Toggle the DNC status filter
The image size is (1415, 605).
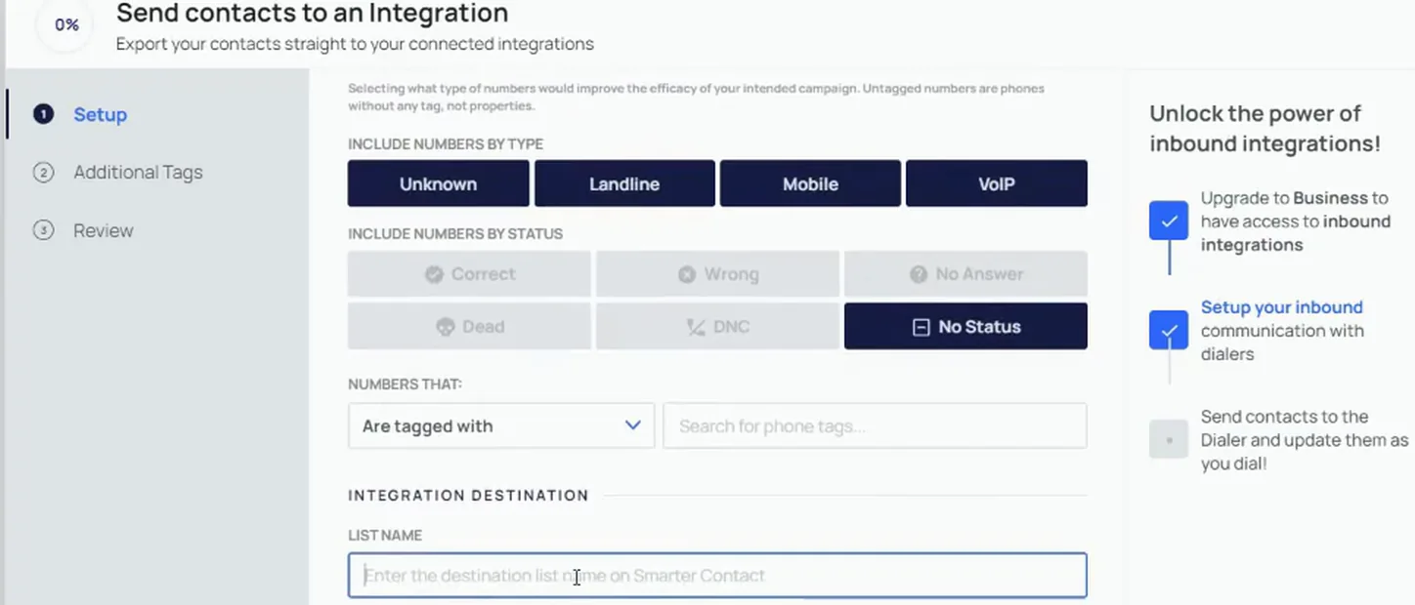click(717, 326)
